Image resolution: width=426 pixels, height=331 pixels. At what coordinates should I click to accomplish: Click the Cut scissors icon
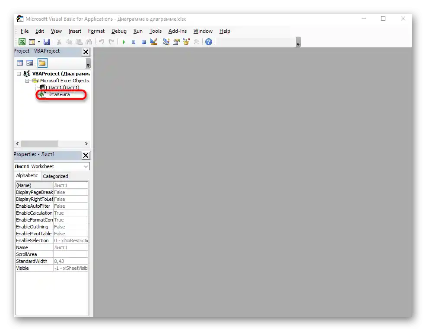click(59, 42)
